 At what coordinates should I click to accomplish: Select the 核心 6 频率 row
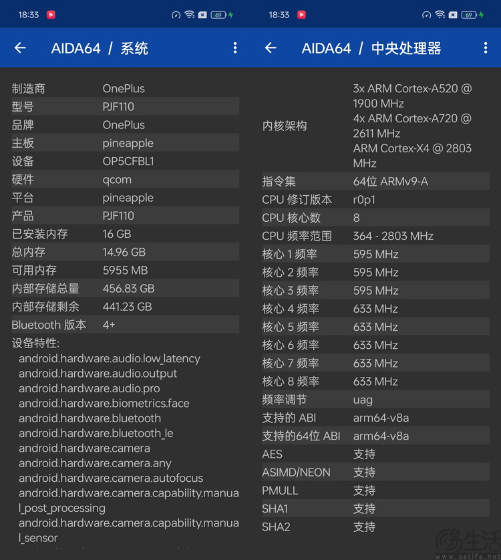coord(375,345)
